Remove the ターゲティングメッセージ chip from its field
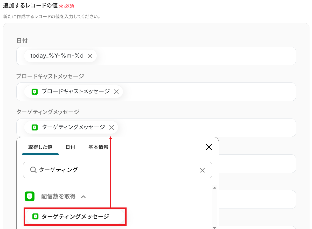 coord(112,128)
